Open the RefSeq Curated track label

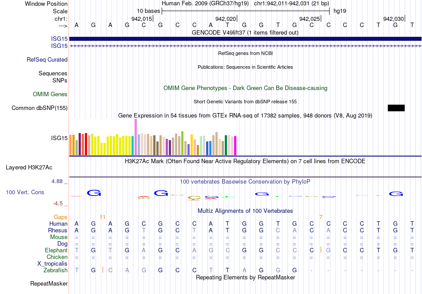tap(47, 60)
